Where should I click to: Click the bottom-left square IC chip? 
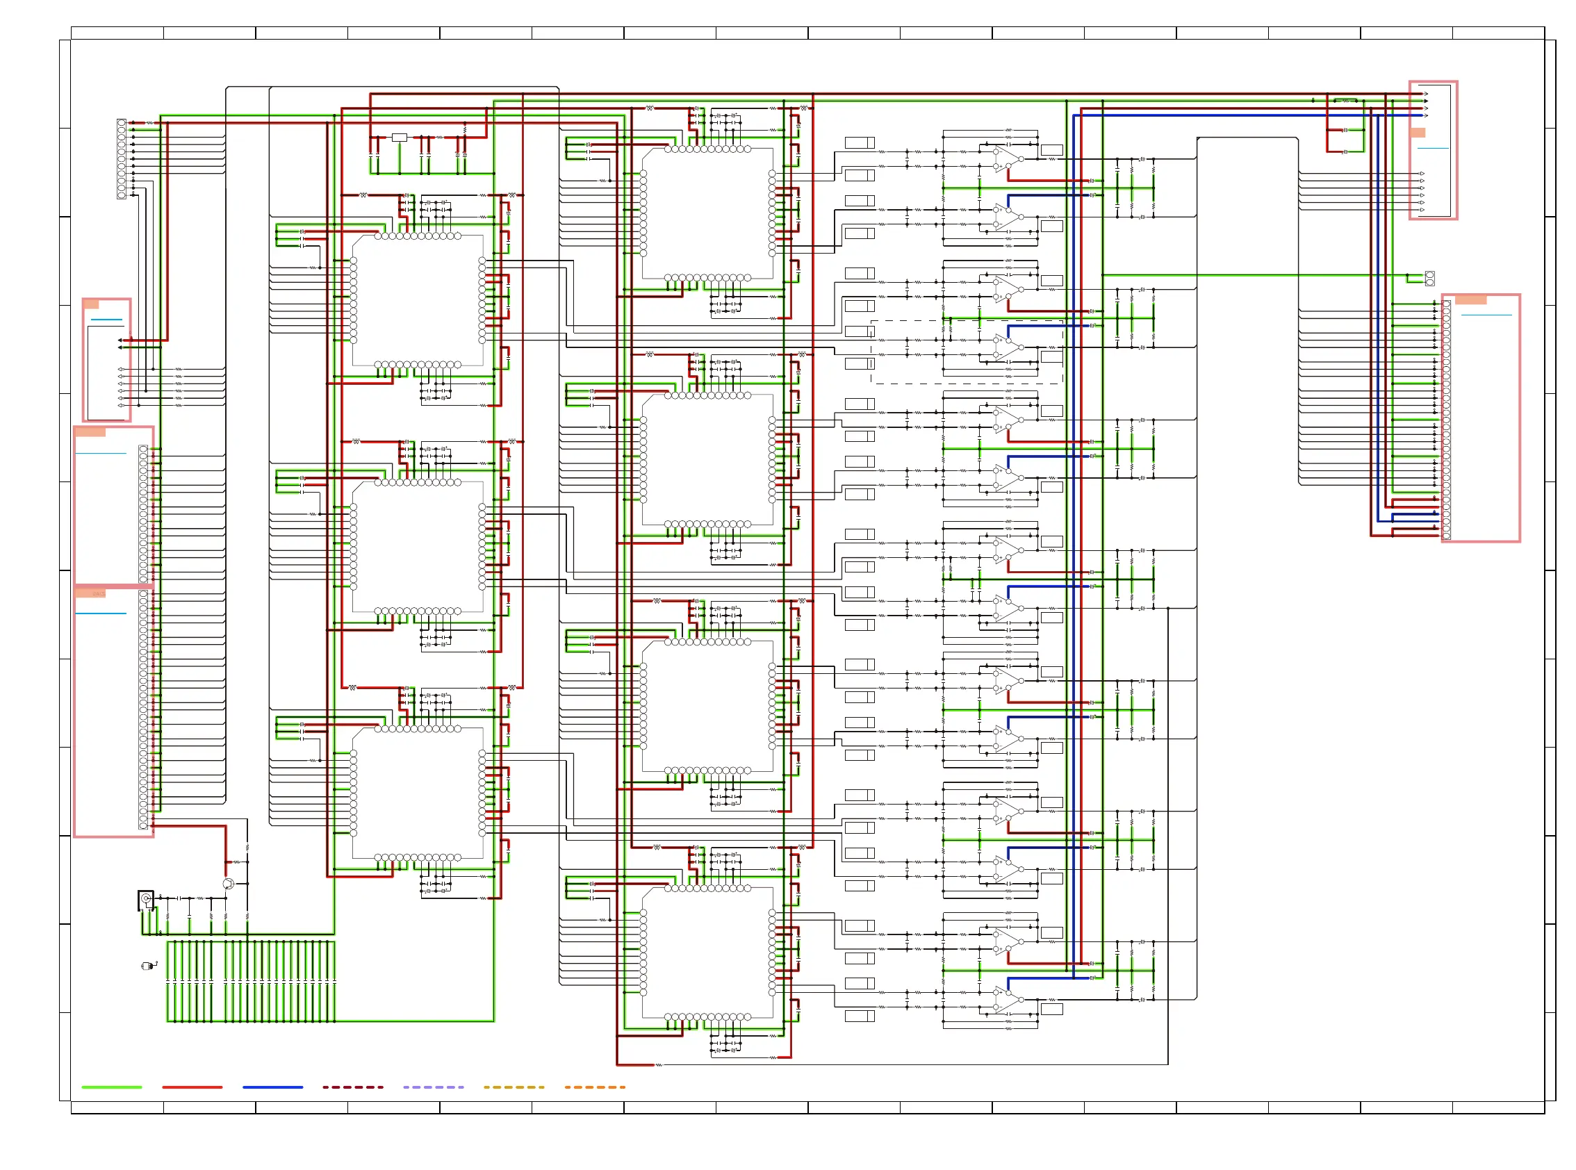click(x=418, y=793)
